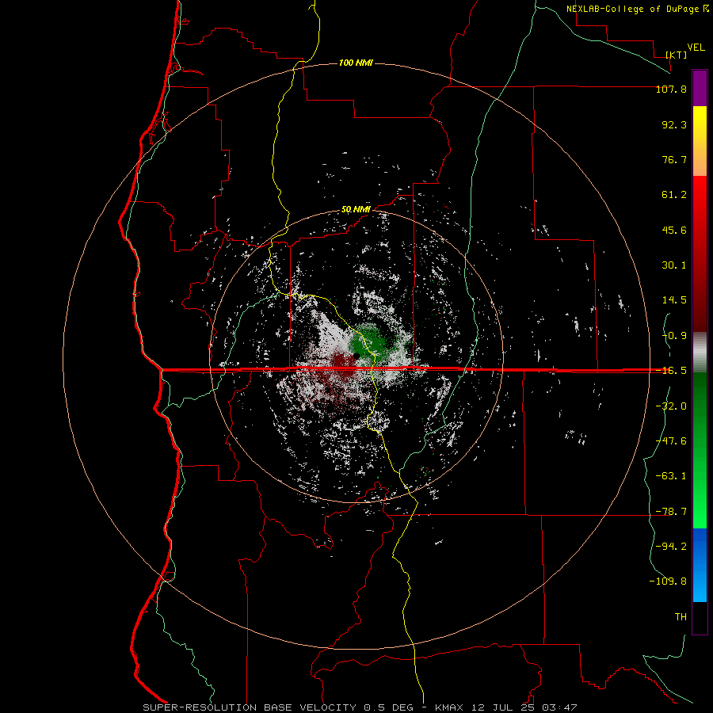Viewport: 713px width, 713px height.
Task: Click the 30.1 velocity scale value
Action: click(x=674, y=265)
